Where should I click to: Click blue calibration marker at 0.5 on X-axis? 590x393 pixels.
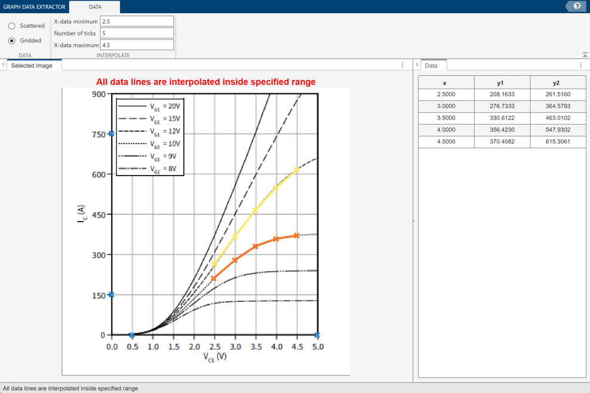click(132, 336)
